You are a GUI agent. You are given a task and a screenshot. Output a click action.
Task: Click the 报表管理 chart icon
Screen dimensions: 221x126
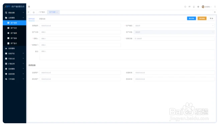[6, 48]
